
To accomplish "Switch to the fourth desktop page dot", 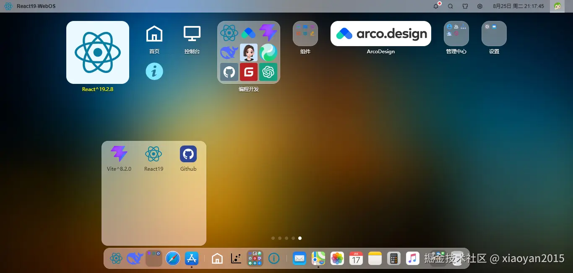I will tap(293, 238).
